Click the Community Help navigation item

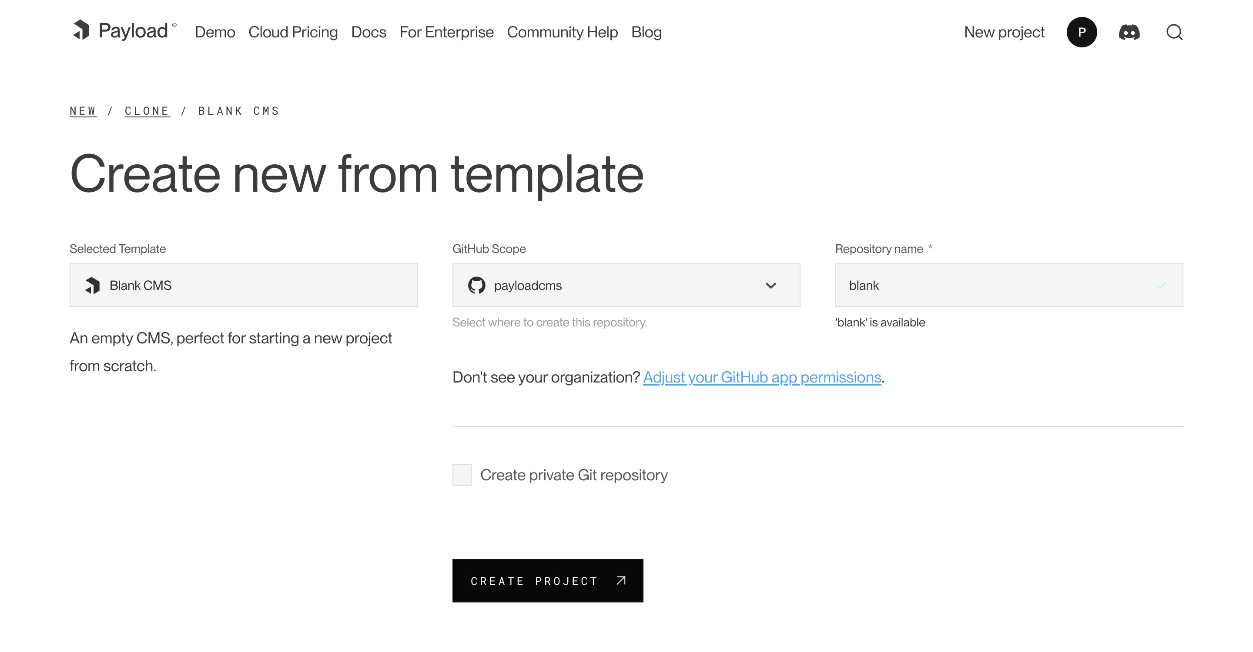point(563,33)
